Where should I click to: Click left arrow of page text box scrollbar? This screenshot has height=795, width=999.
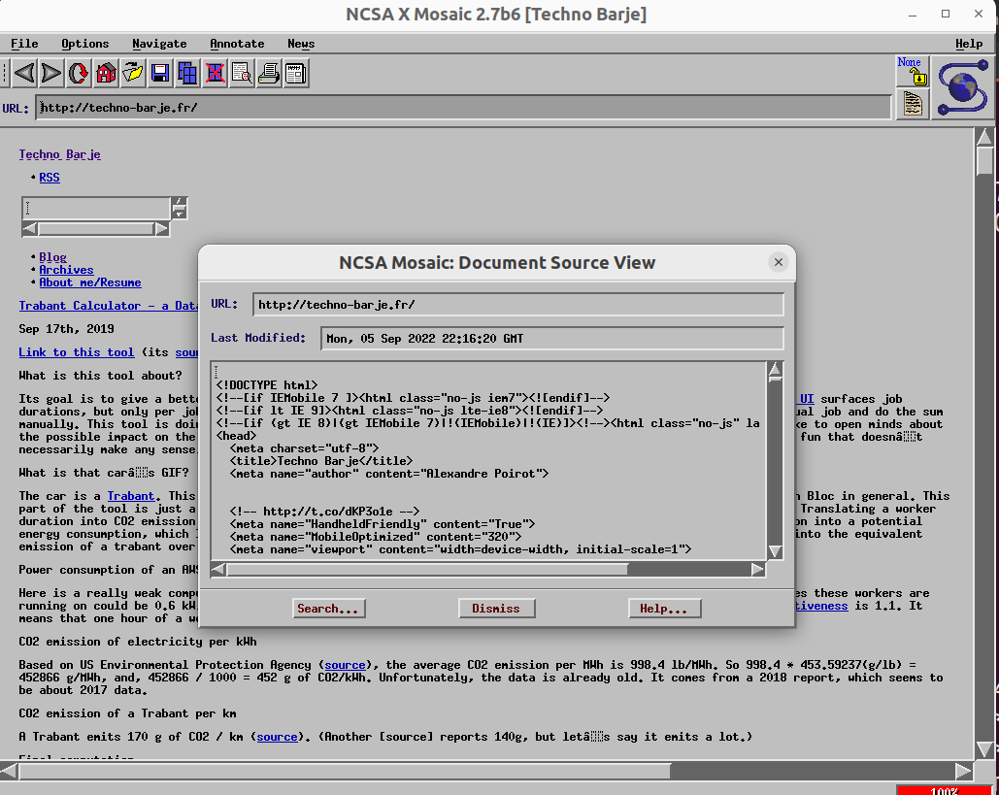(x=29, y=229)
